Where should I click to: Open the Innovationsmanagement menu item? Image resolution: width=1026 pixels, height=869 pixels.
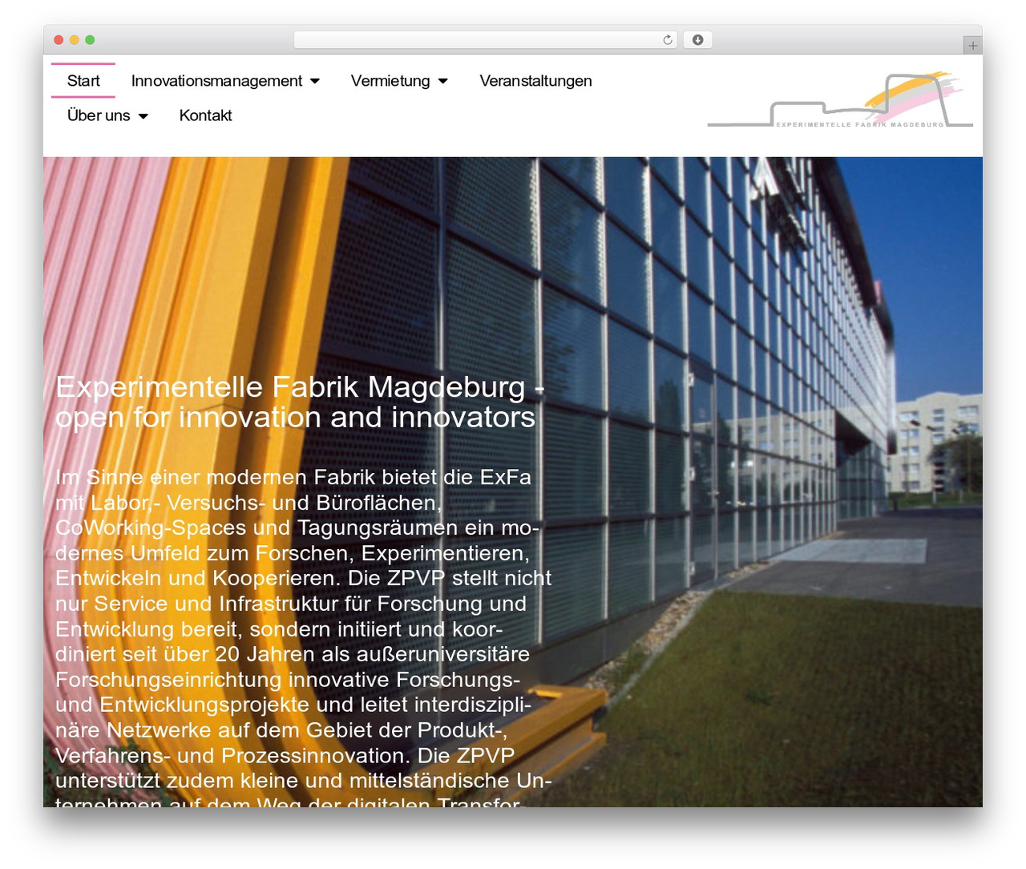[x=216, y=81]
